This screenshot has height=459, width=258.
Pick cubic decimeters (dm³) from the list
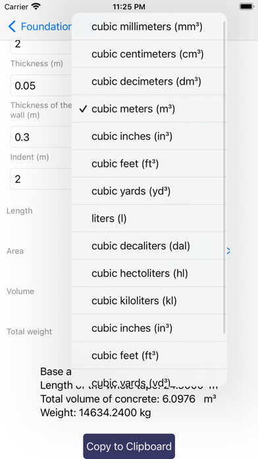(149, 81)
